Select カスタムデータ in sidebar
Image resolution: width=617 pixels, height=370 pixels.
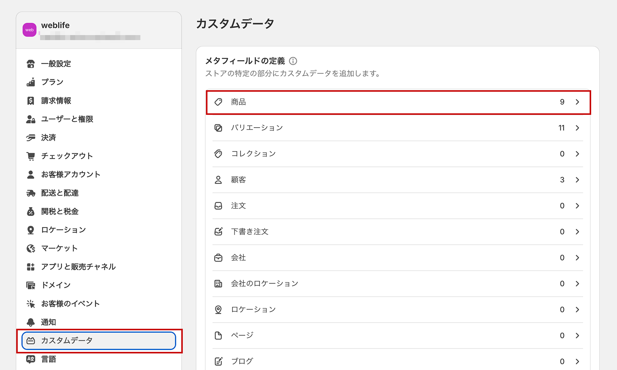click(99, 341)
